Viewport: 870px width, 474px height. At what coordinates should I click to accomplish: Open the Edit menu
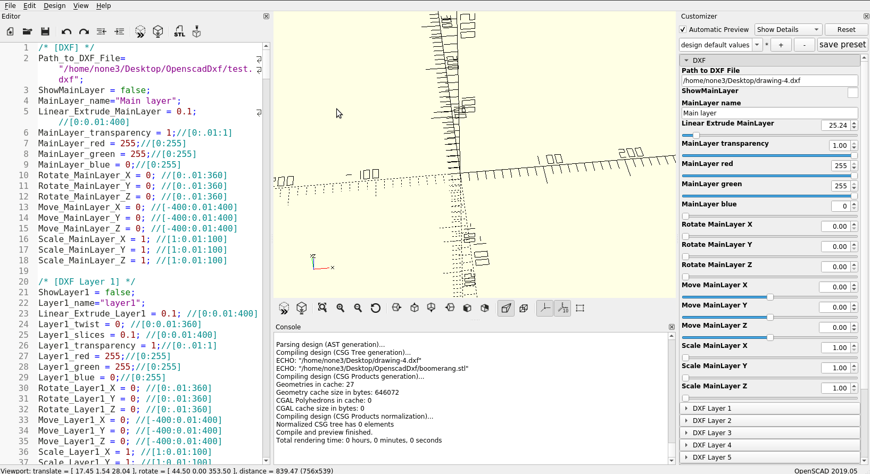[30, 5]
